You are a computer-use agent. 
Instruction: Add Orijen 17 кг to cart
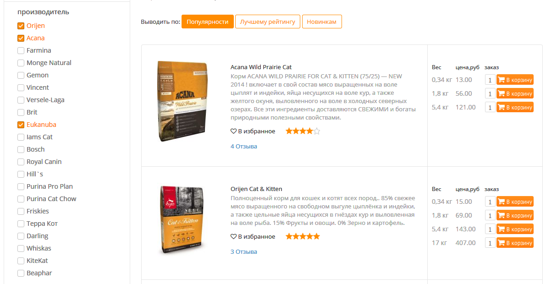[515, 243]
